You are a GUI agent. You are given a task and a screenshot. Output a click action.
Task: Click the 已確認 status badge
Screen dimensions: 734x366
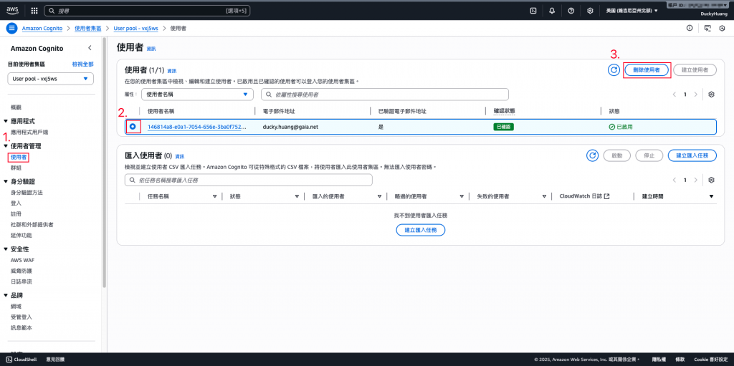click(x=503, y=127)
